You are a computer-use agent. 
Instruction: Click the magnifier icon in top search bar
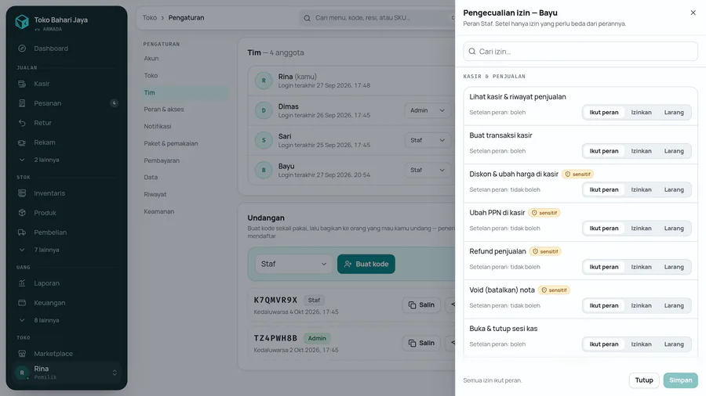(307, 18)
